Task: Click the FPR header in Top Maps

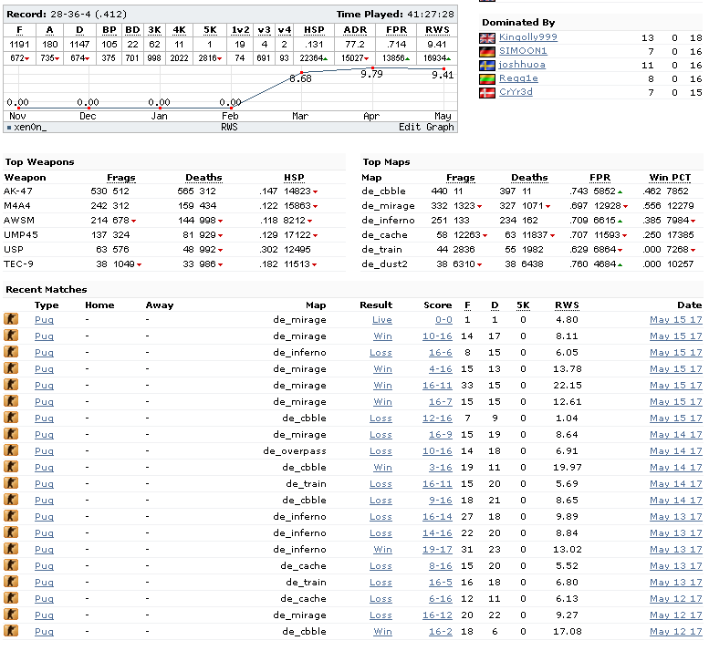Action: pyautogui.click(x=600, y=178)
